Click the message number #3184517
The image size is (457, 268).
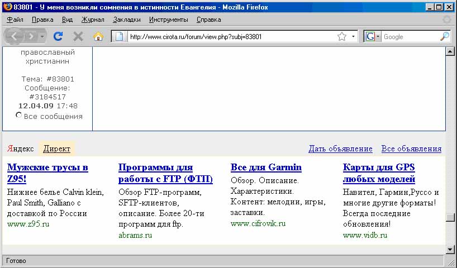pos(48,97)
